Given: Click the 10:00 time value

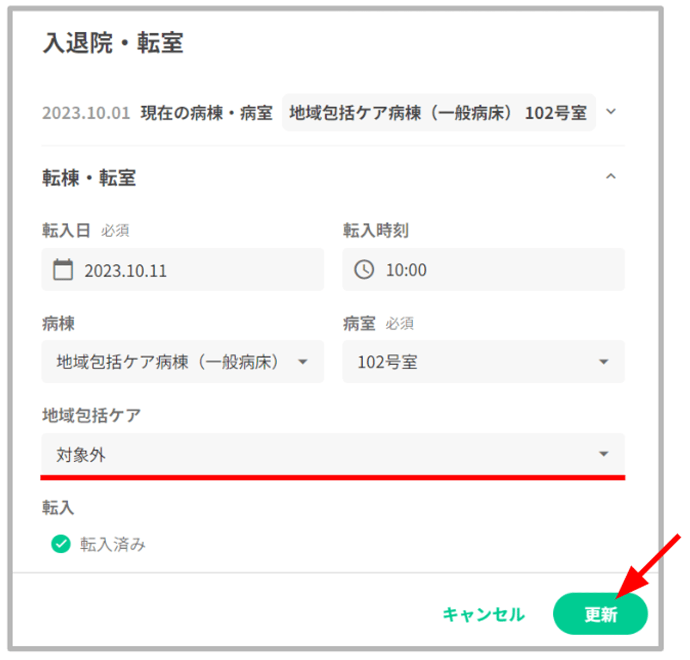Looking at the screenshot, I should 406,270.
